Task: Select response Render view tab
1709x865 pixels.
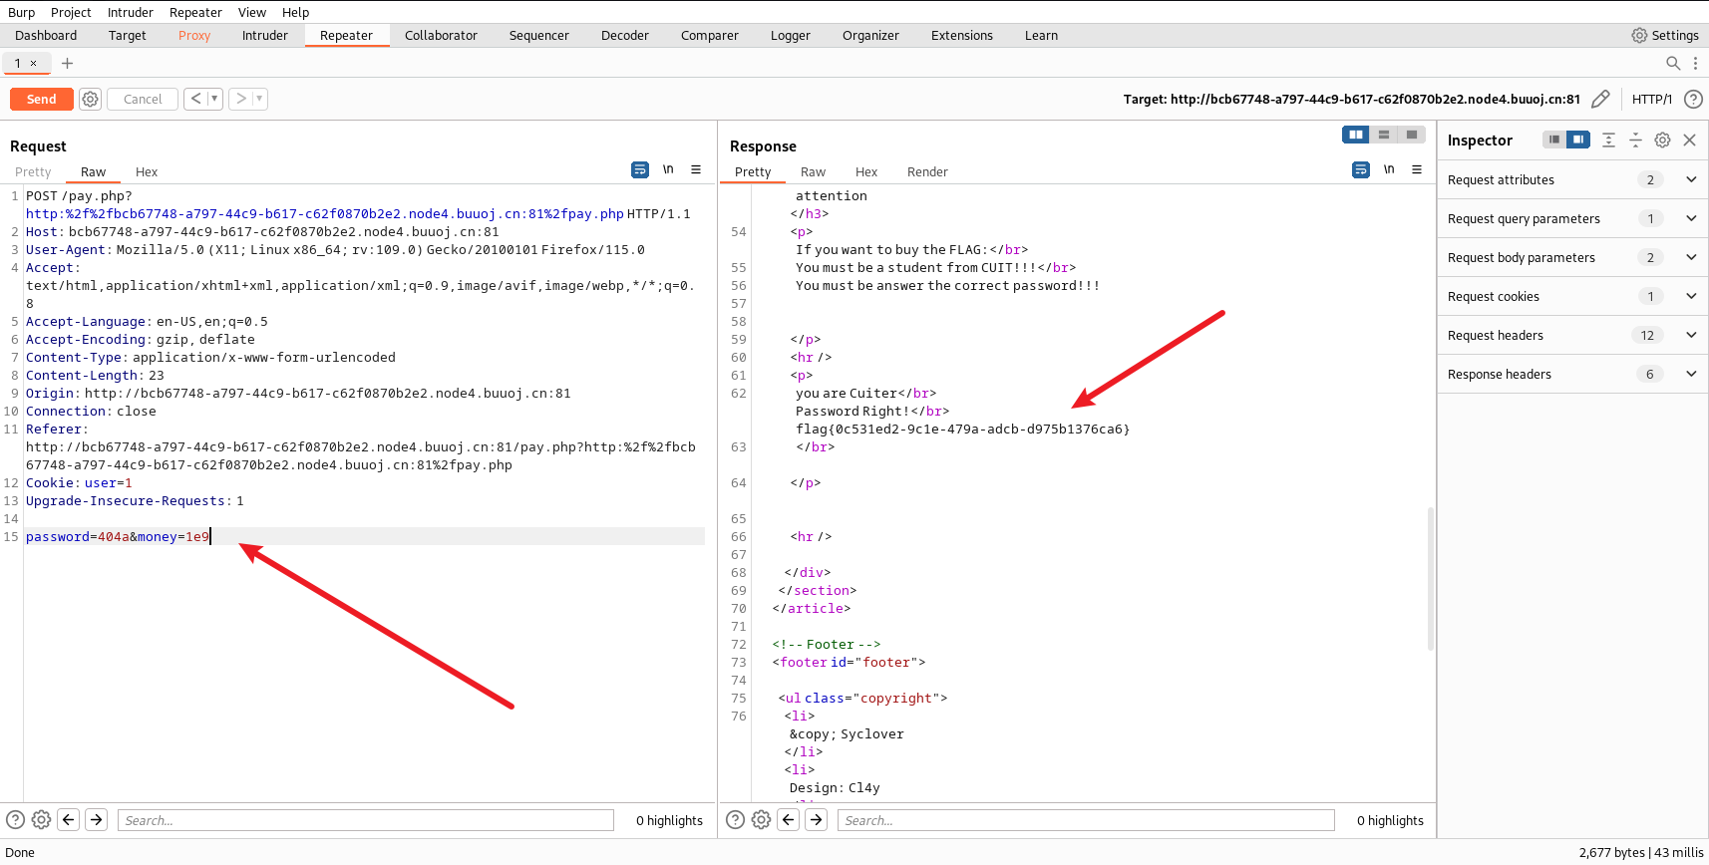Action: [x=927, y=171]
